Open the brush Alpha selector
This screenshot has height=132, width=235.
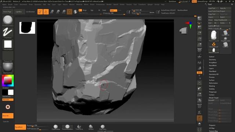pos(8,45)
